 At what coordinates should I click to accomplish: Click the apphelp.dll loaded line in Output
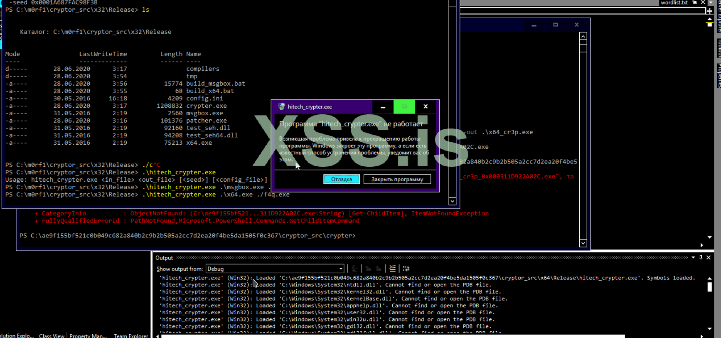tap(329, 306)
